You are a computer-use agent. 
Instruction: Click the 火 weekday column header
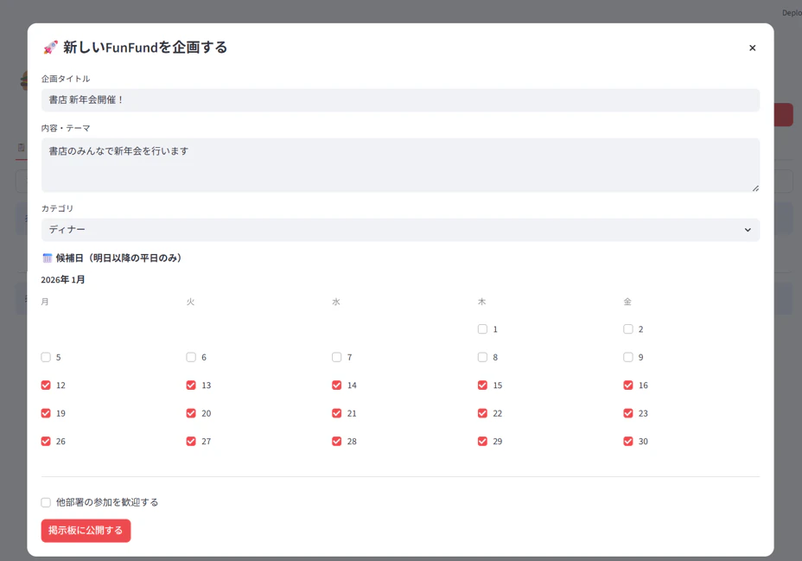(190, 302)
